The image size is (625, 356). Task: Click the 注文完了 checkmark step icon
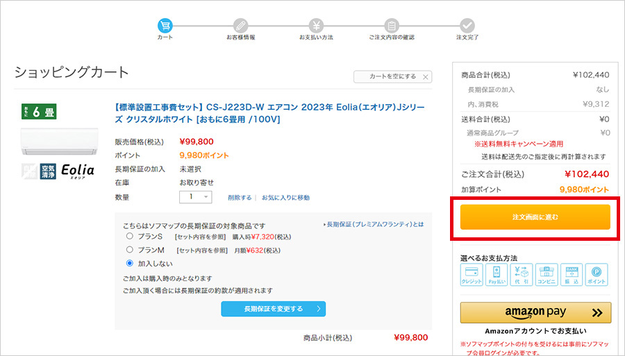pyautogui.click(x=467, y=26)
